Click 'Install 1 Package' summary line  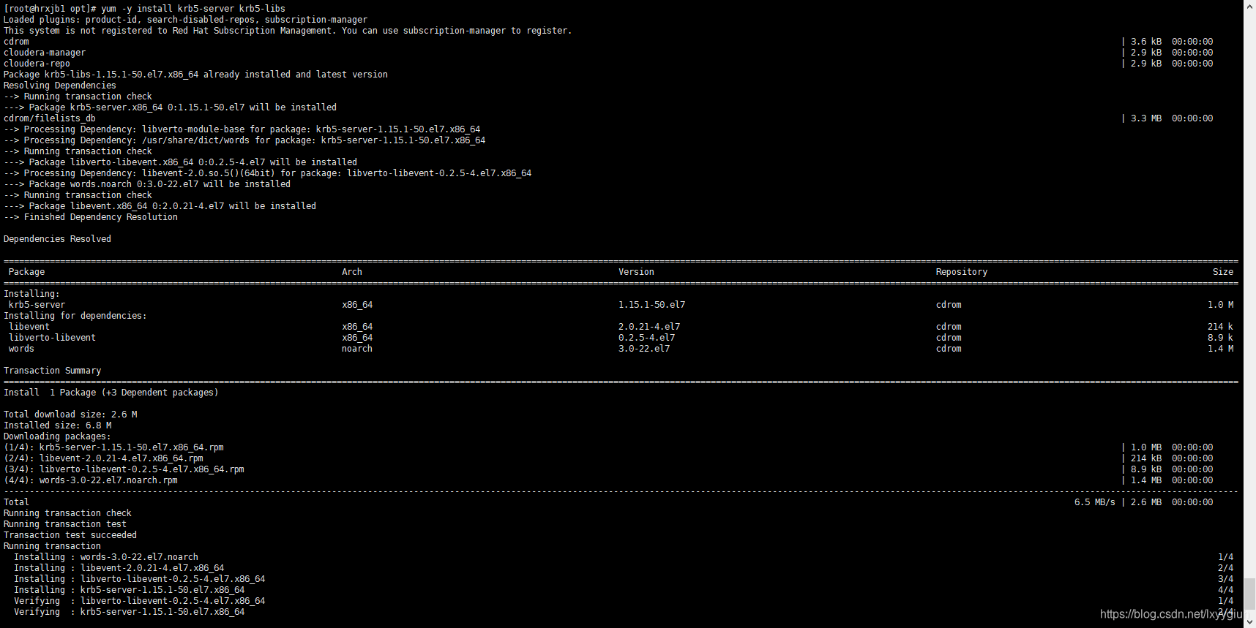click(x=111, y=393)
